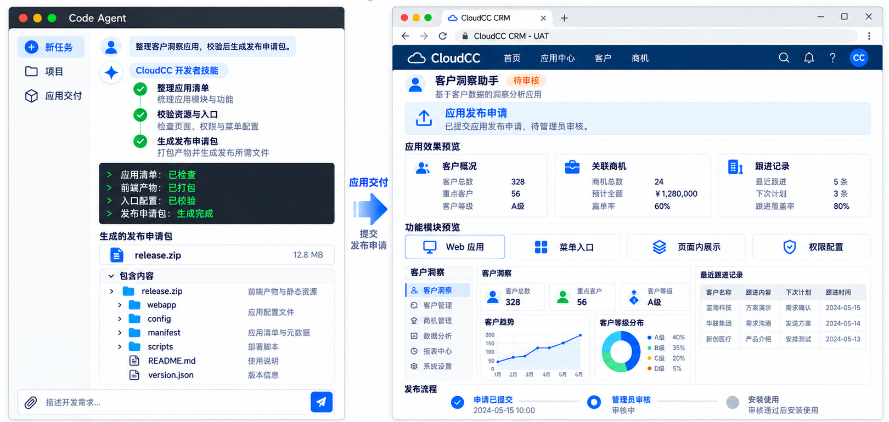Select the 页面内展示 module tab
The height and width of the screenshot is (422, 889).
(x=686, y=247)
